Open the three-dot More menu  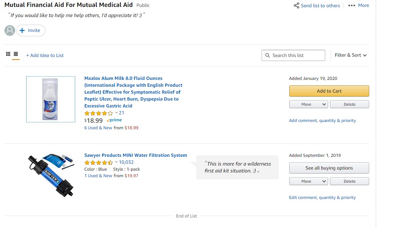point(359,5)
